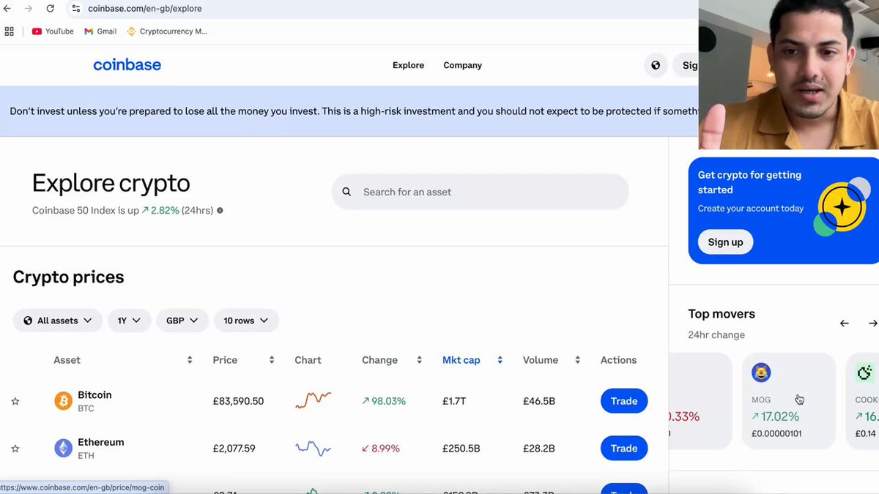Image resolution: width=879 pixels, height=494 pixels.
Task: Click Bitcoin's 98.03% change value
Action: click(x=384, y=401)
